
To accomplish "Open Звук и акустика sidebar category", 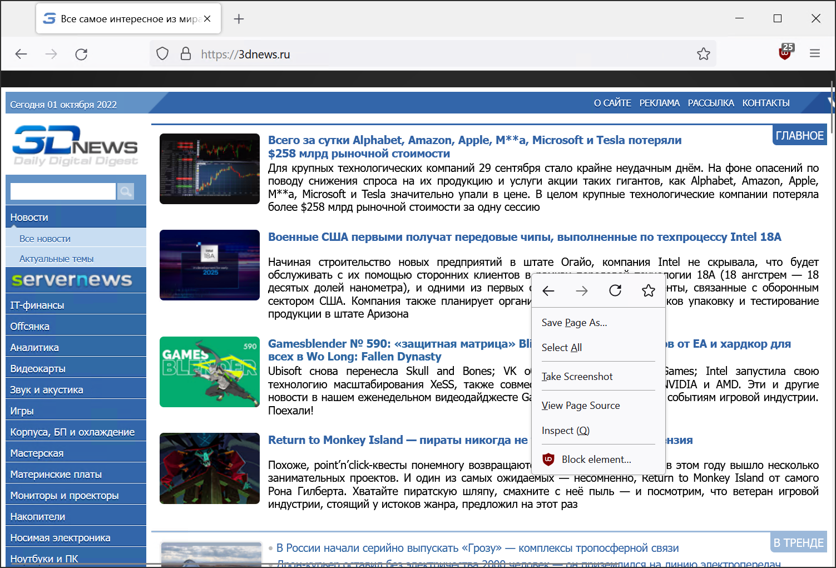I will click(76, 389).
